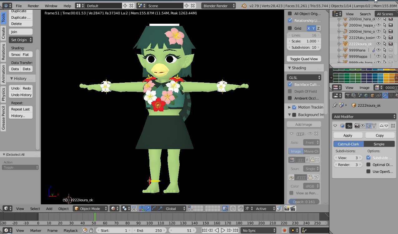Select the scale manipulator icon
Viewport: 398px width, 234px height.
pyautogui.click(x=160, y=208)
